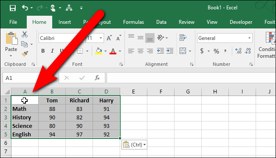Open Merge & Center dropdown arrow
The width and height of the screenshot is (276, 158).
pyautogui.click(x=190, y=51)
